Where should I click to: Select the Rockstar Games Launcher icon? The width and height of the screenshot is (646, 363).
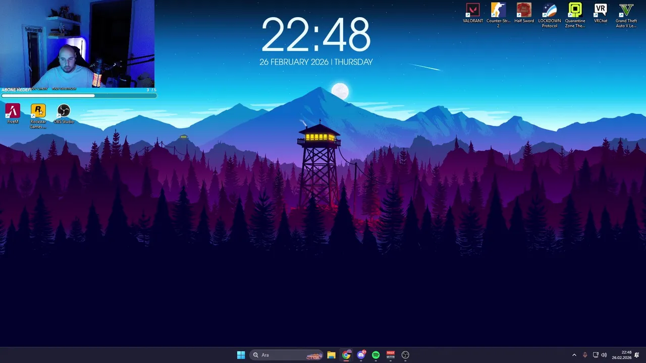pos(38,116)
